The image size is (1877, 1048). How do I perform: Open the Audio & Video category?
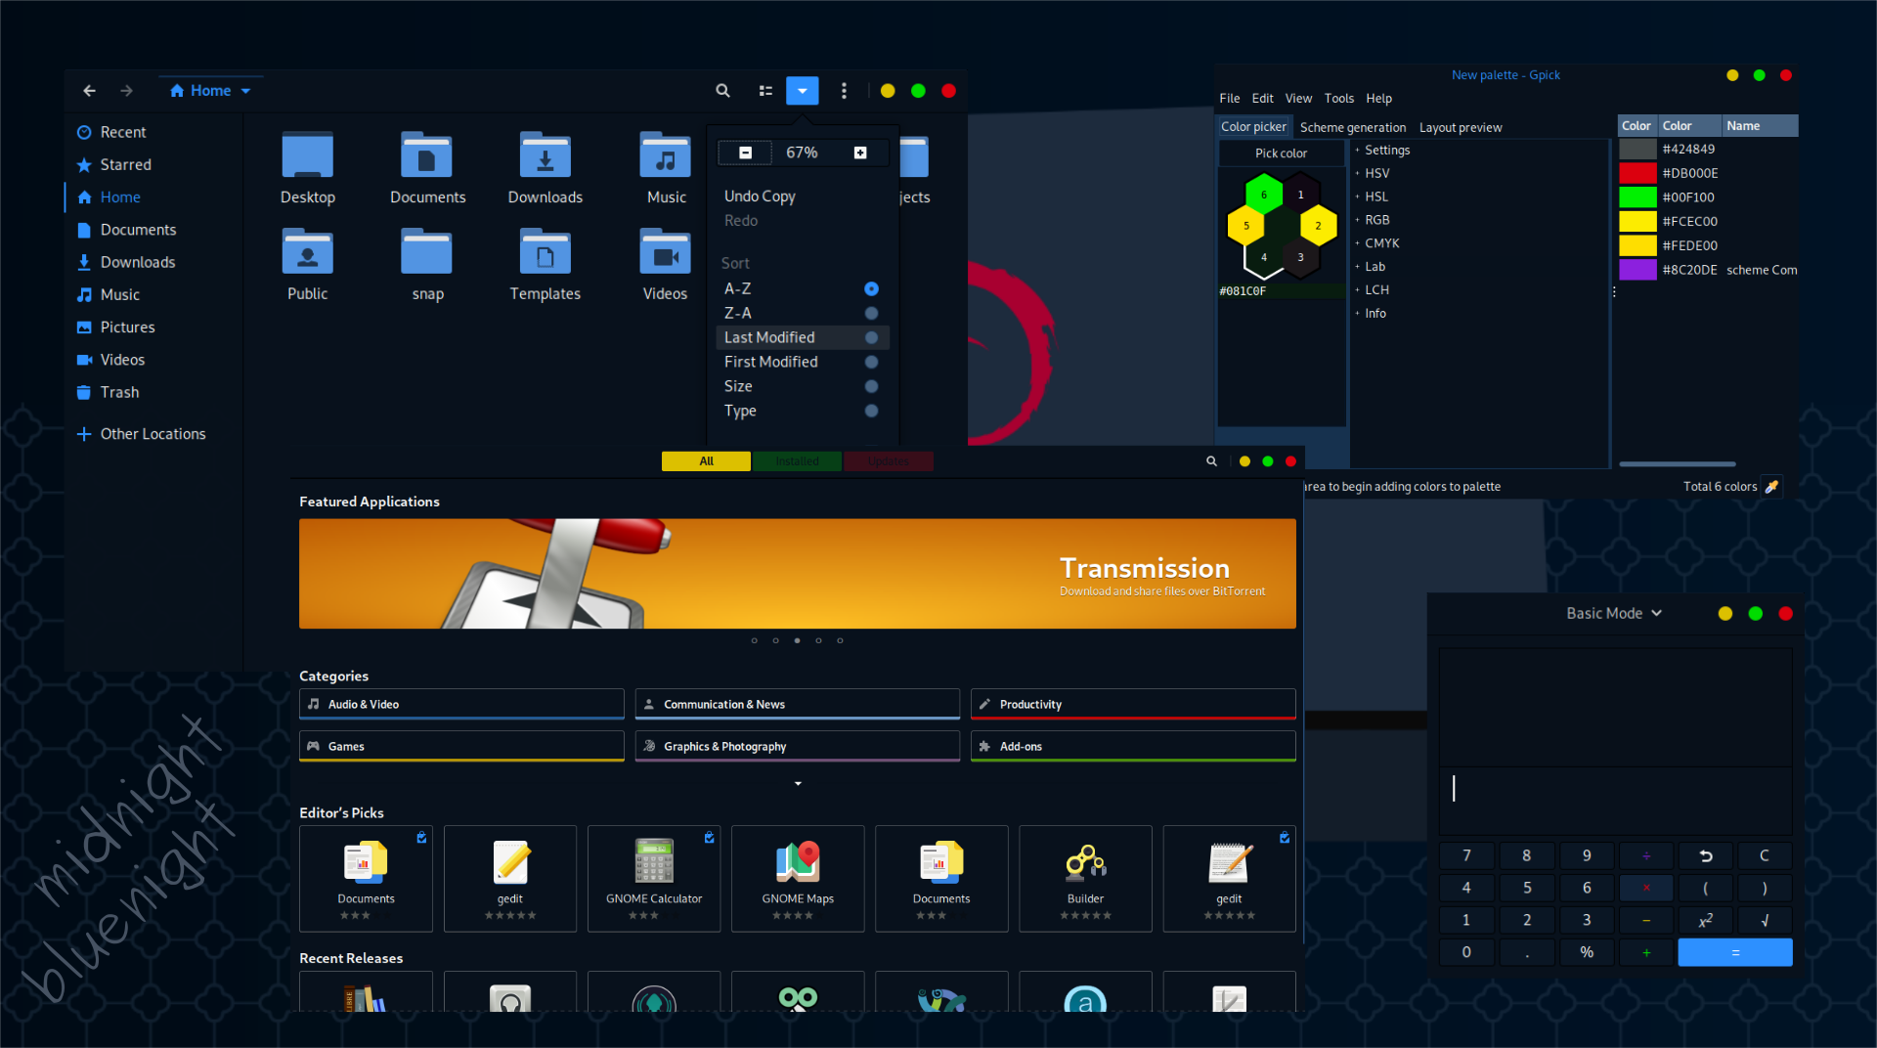461,704
